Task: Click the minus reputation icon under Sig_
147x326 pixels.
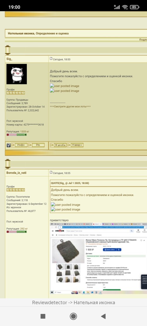Action: [8, 135]
